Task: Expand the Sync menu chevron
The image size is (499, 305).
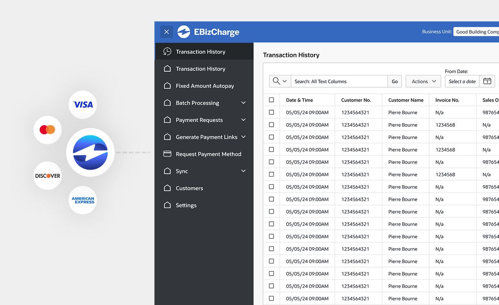Action: point(243,171)
